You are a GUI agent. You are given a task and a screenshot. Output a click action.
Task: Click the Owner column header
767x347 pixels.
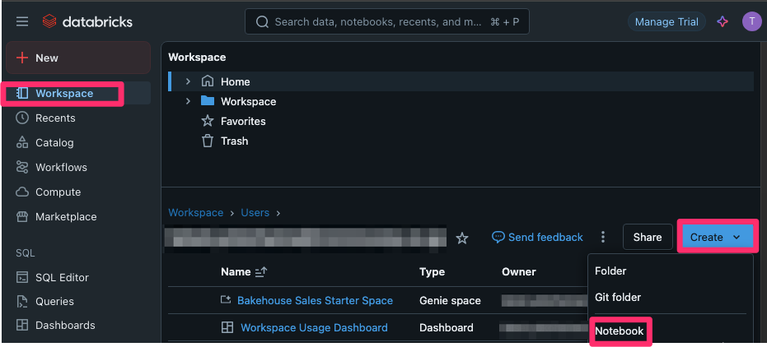point(519,272)
